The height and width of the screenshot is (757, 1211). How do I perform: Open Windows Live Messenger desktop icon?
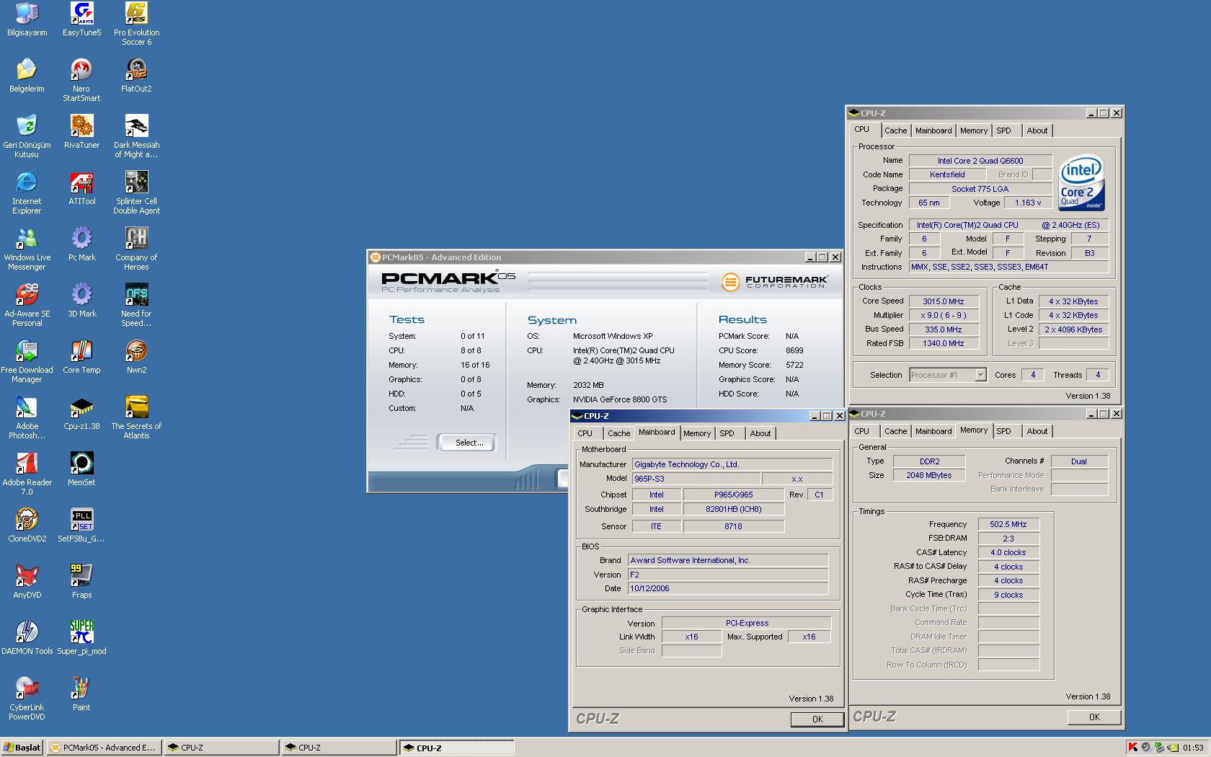click(x=27, y=249)
